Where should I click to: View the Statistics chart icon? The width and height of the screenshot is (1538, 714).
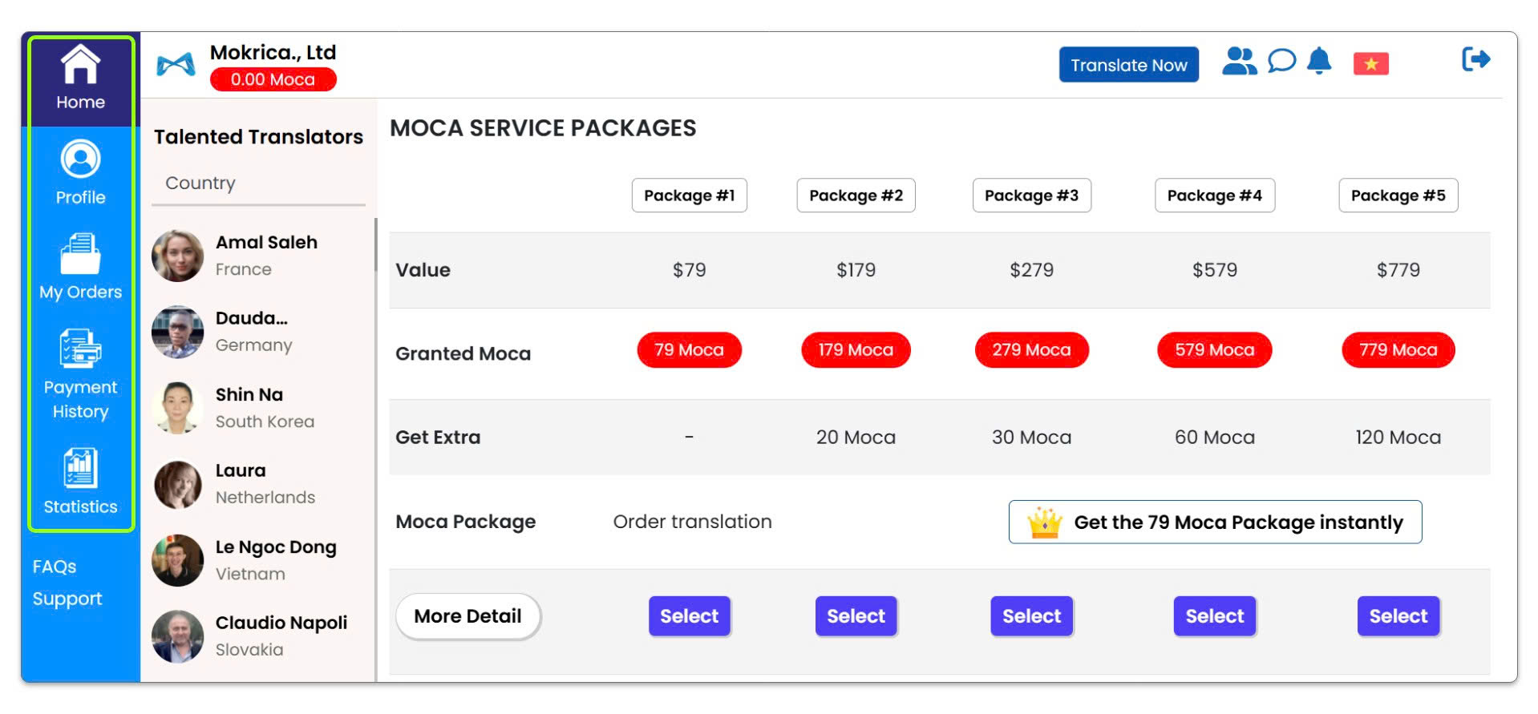(x=80, y=468)
